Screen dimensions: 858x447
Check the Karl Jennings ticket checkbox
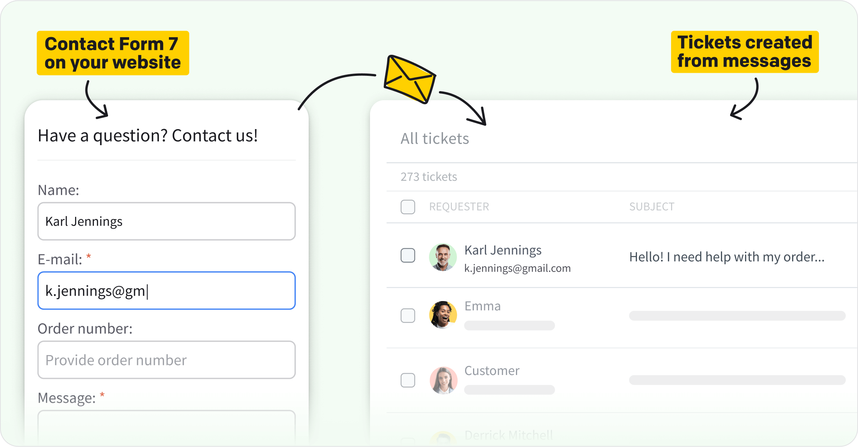point(408,255)
